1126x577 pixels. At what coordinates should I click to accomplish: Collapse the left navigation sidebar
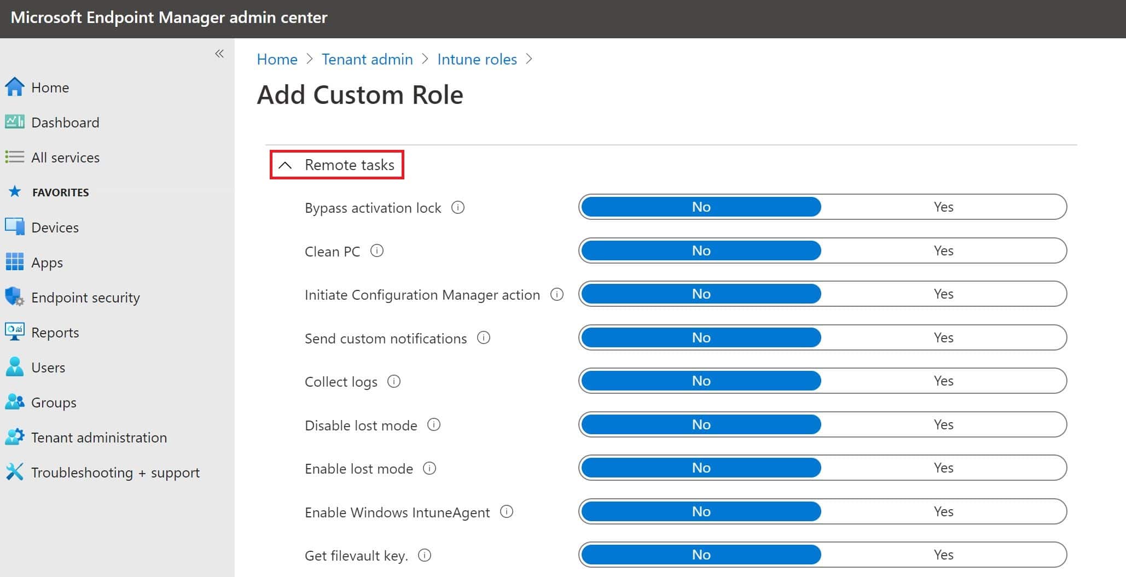(x=219, y=54)
